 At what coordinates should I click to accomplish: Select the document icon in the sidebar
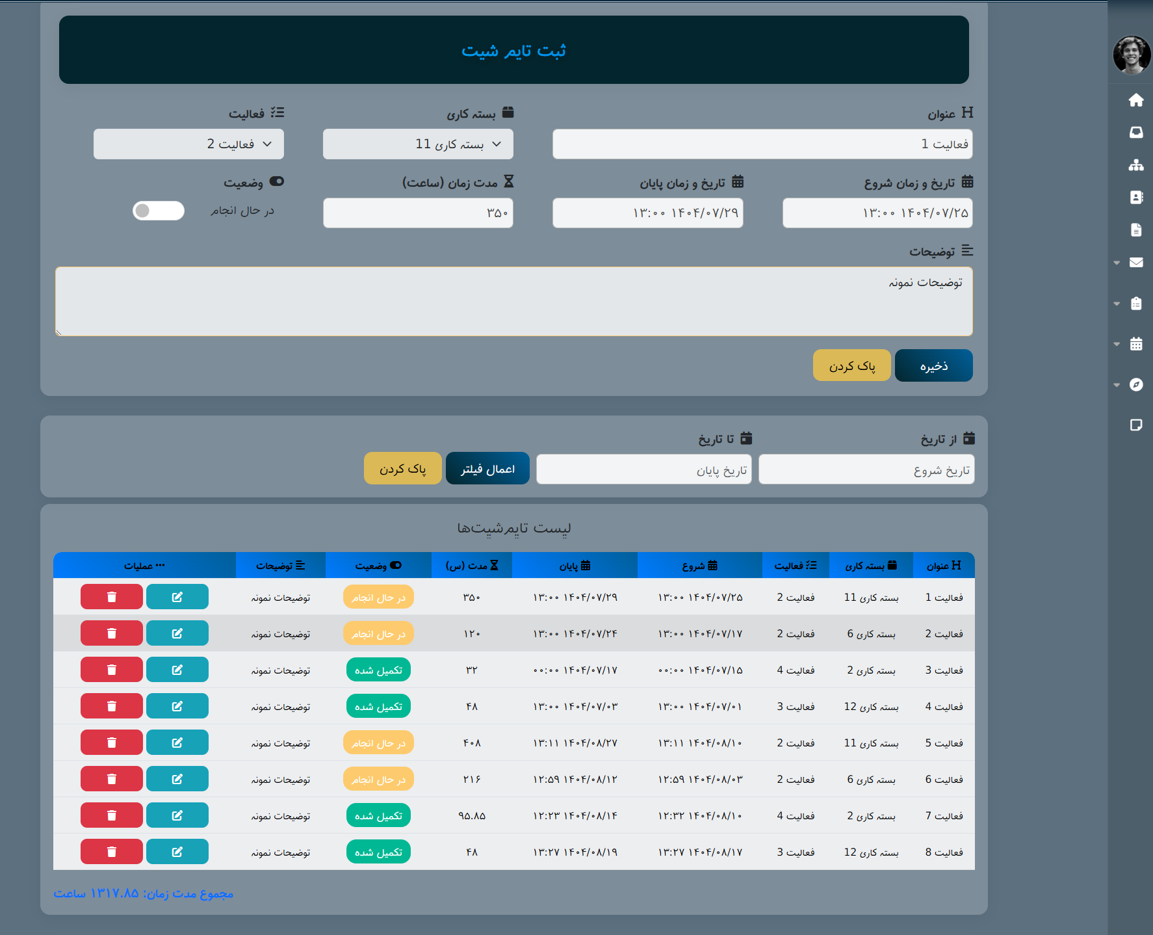point(1136,230)
